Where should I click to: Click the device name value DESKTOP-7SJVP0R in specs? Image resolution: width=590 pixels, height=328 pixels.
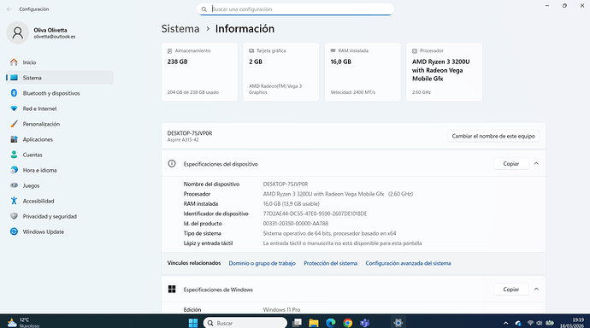[286, 184]
